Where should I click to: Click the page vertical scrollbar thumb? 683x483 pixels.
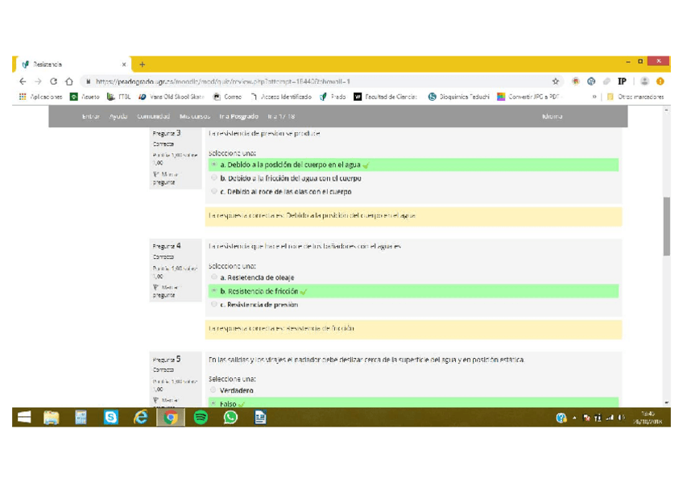point(666,226)
